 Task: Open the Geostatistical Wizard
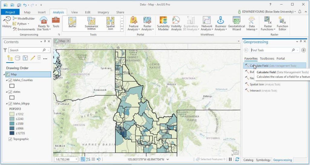click(236, 24)
